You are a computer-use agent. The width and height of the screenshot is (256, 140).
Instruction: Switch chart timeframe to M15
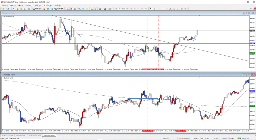pos(123,9)
